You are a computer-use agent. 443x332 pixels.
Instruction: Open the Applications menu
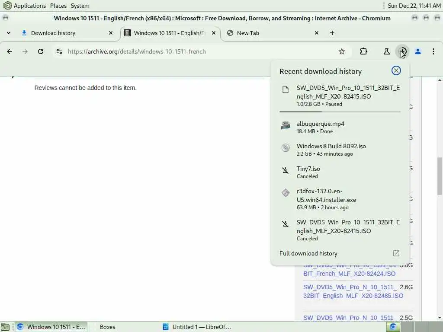point(25,6)
